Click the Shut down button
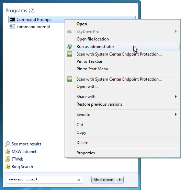 [x=104, y=180]
